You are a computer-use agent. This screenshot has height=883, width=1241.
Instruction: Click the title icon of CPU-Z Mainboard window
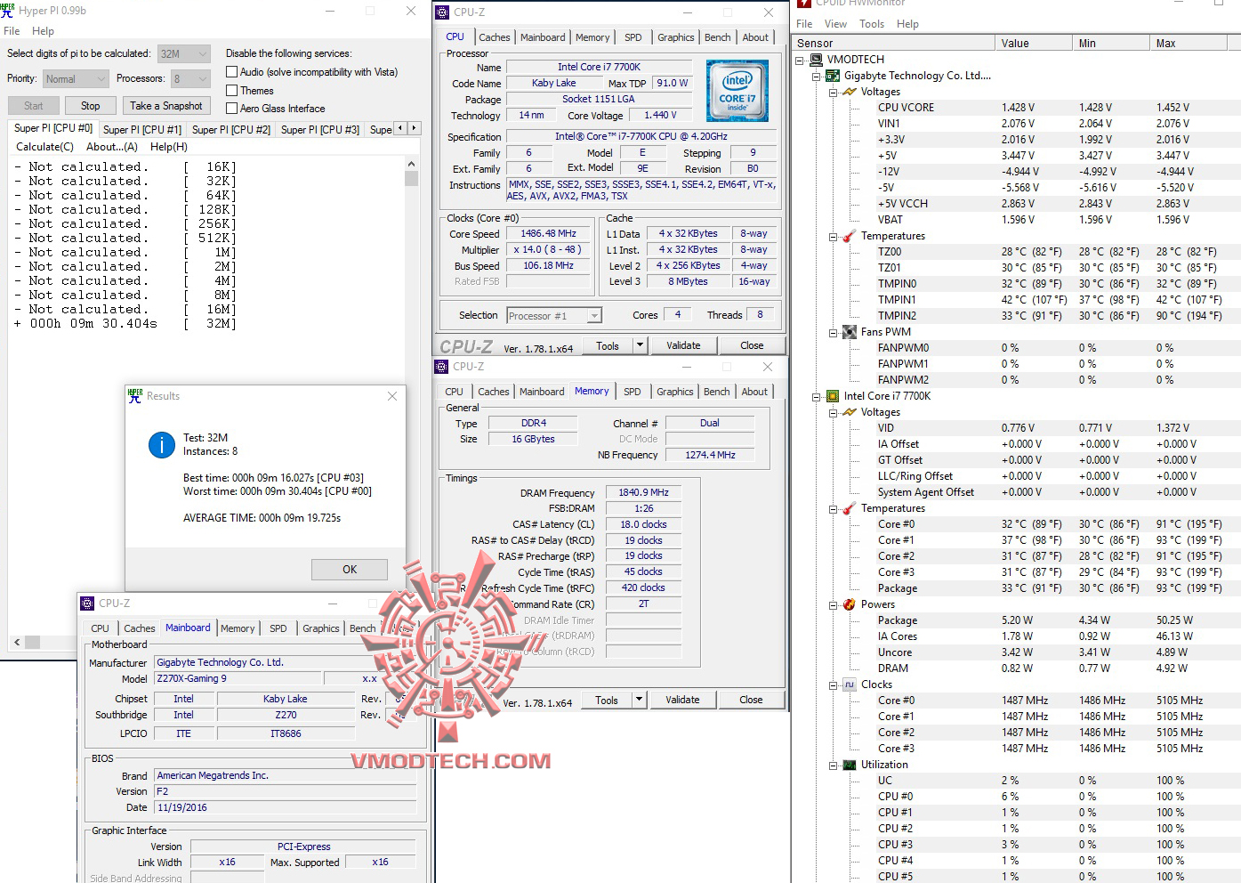[87, 604]
